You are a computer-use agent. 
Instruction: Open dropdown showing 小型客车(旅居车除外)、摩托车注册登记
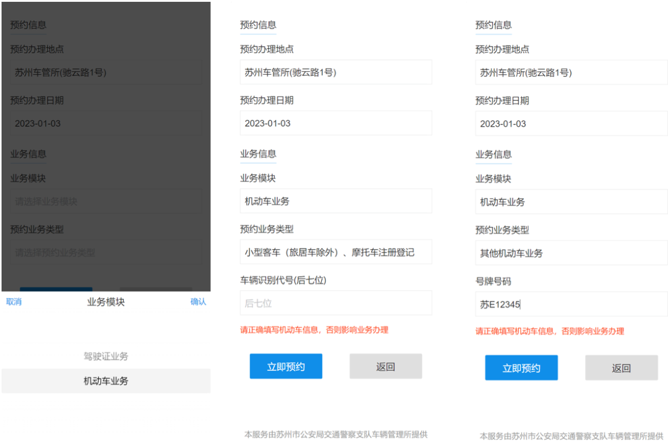tap(336, 252)
